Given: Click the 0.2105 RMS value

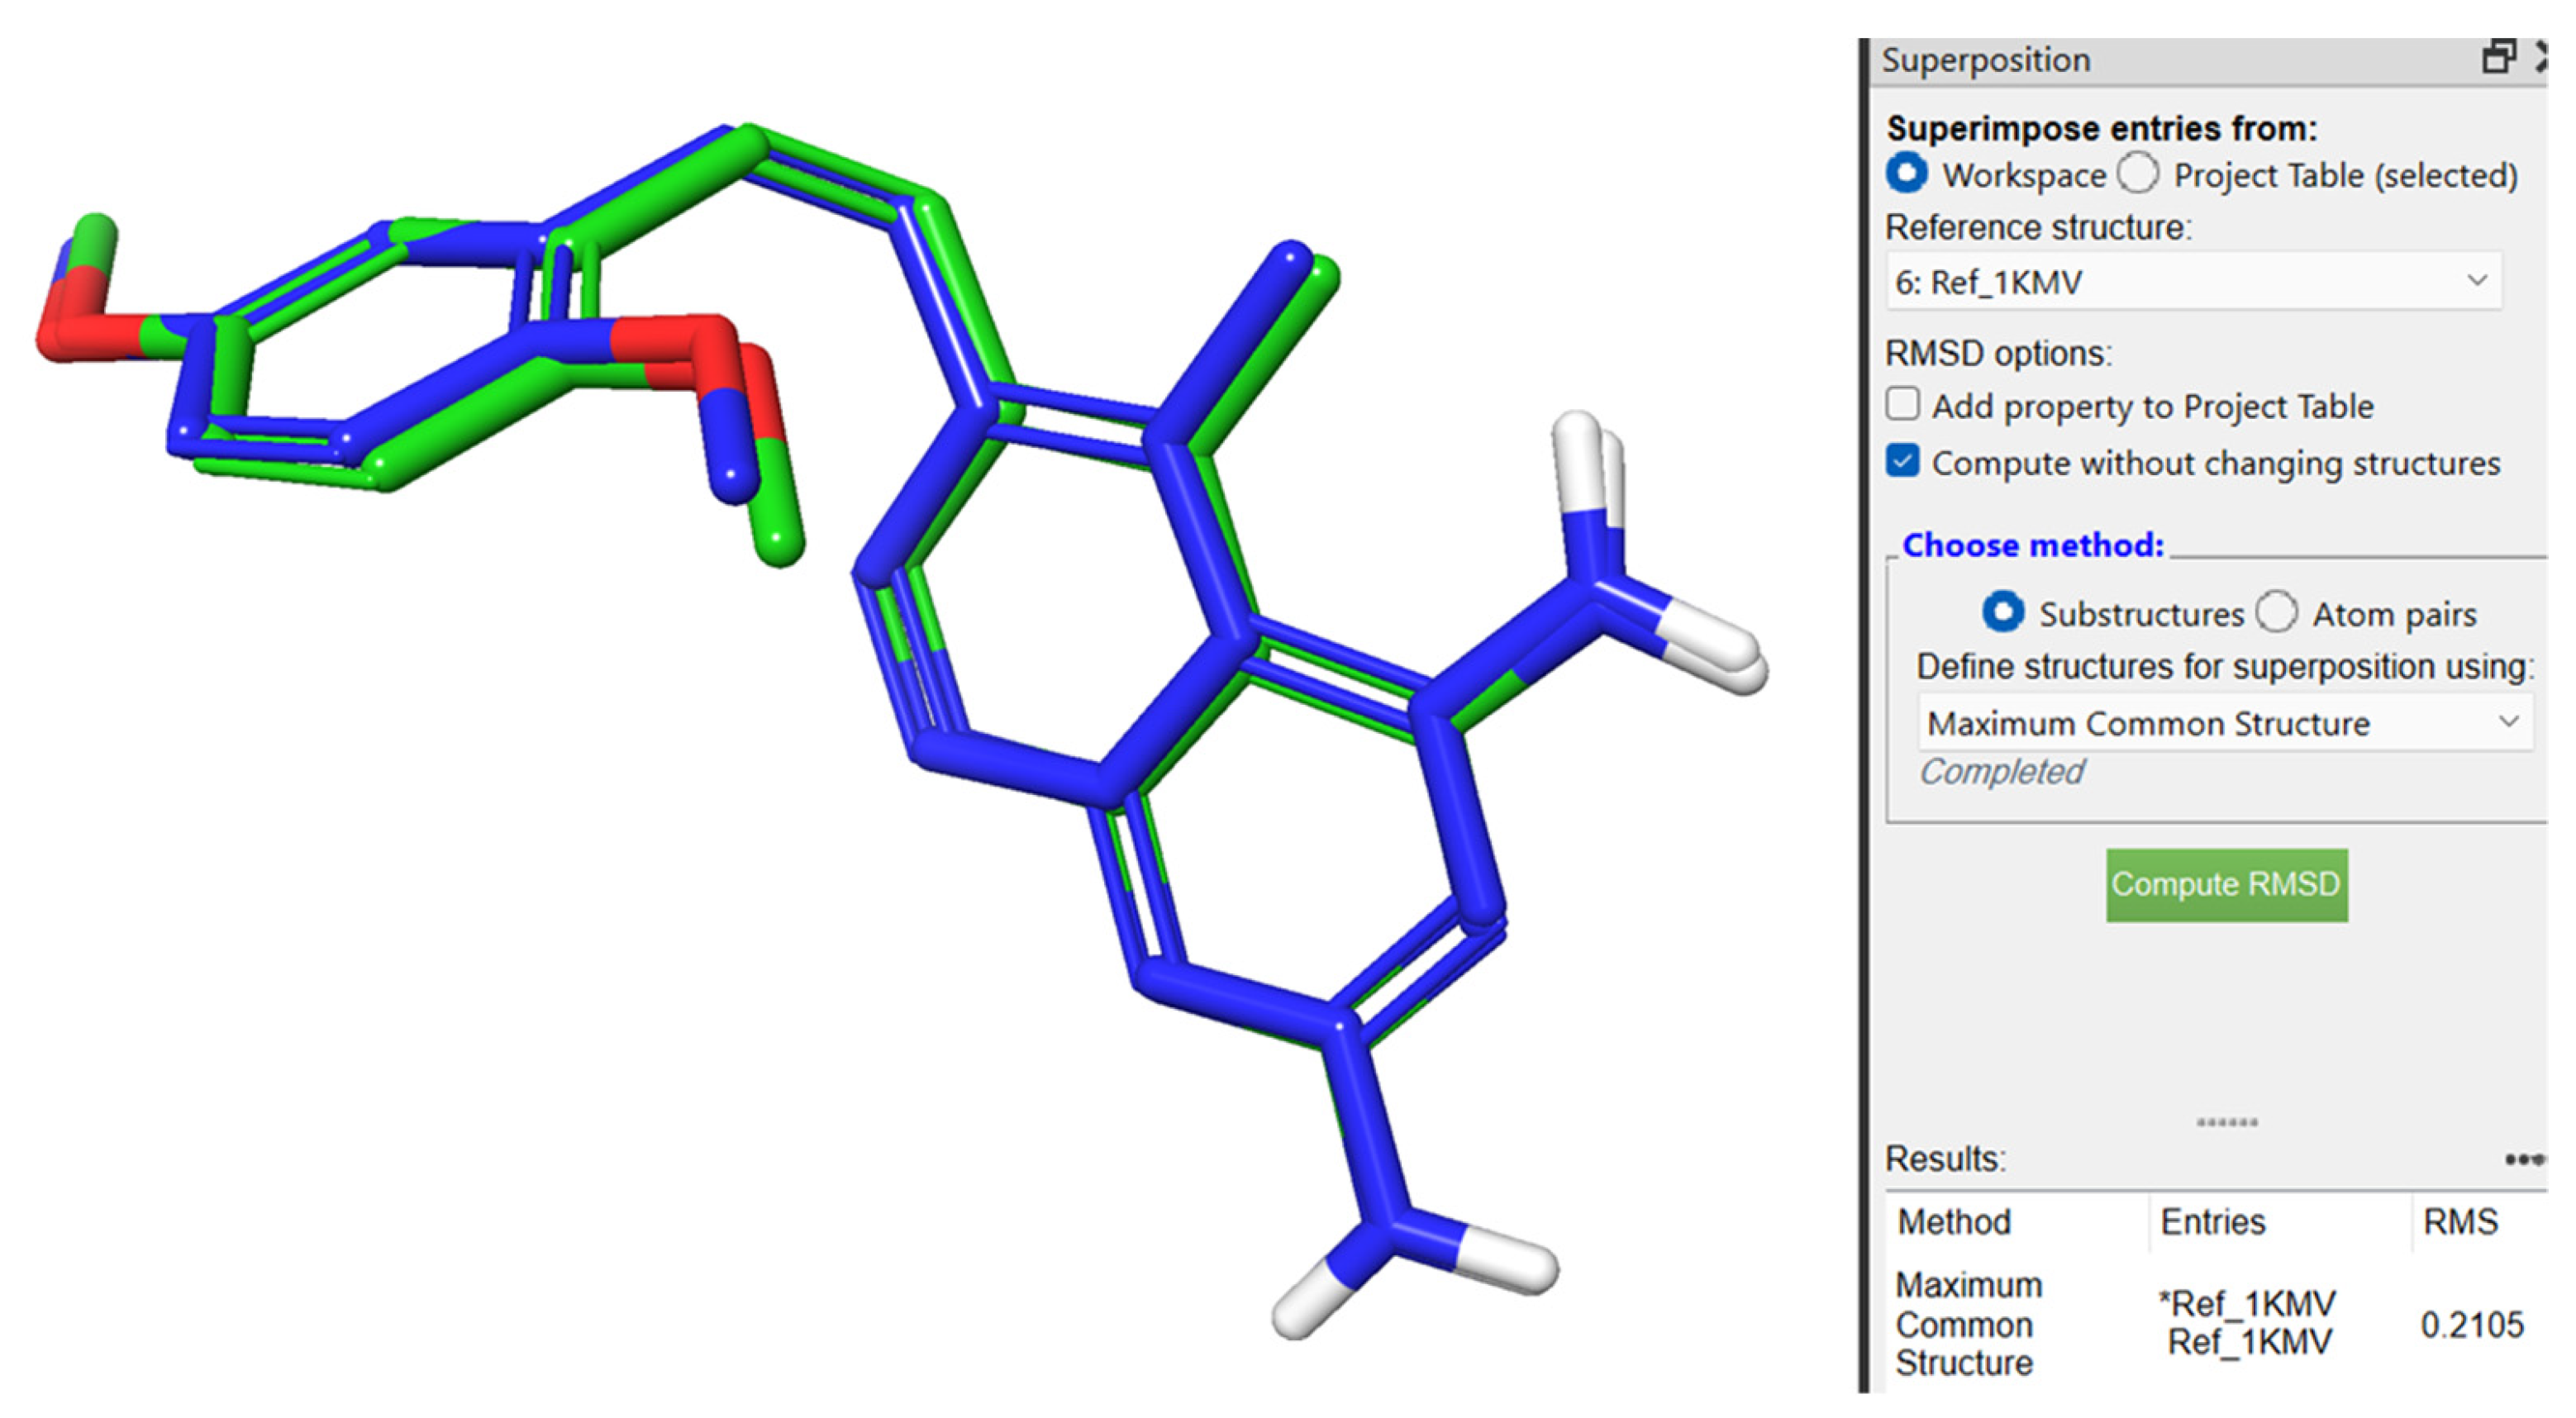Looking at the screenshot, I should [2471, 1326].
